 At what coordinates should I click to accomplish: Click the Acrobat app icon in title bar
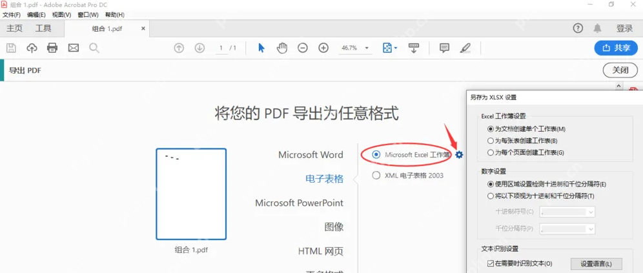pyautogui.click(x=5, y=4)
